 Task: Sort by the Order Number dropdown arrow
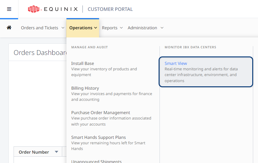point(56,152)
